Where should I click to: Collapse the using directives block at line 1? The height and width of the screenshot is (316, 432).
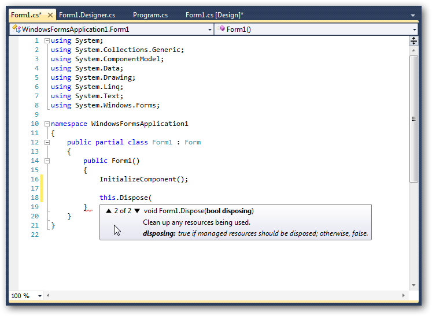click(x=47, y=40)
